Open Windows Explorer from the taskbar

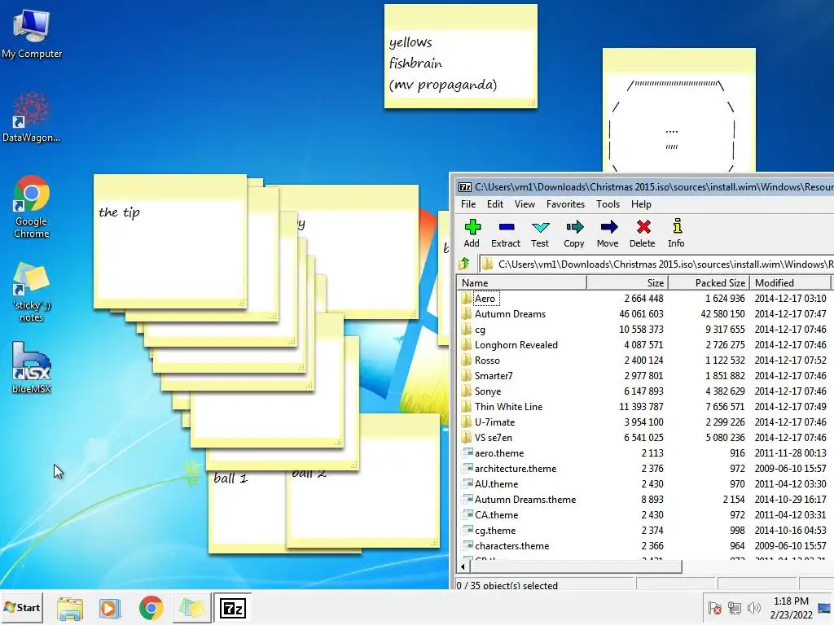click(70, 608)
